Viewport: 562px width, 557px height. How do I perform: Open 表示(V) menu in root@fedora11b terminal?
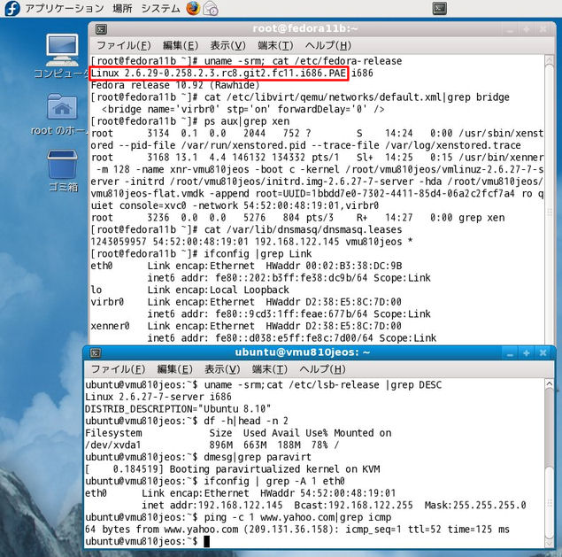tap(228, 45)
